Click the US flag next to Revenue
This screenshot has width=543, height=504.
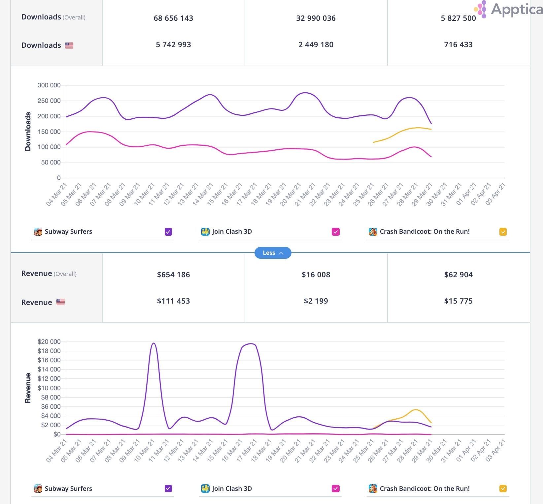click(60, 302)
